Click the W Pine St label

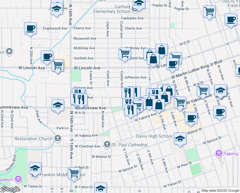184,165
